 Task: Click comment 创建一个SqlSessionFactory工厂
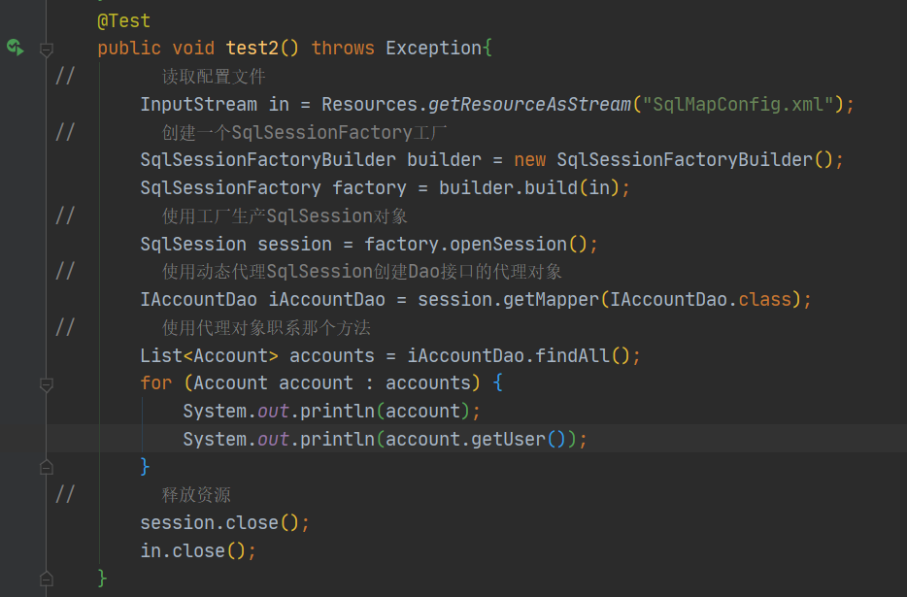pyautogui.click(x=304, y=132)
